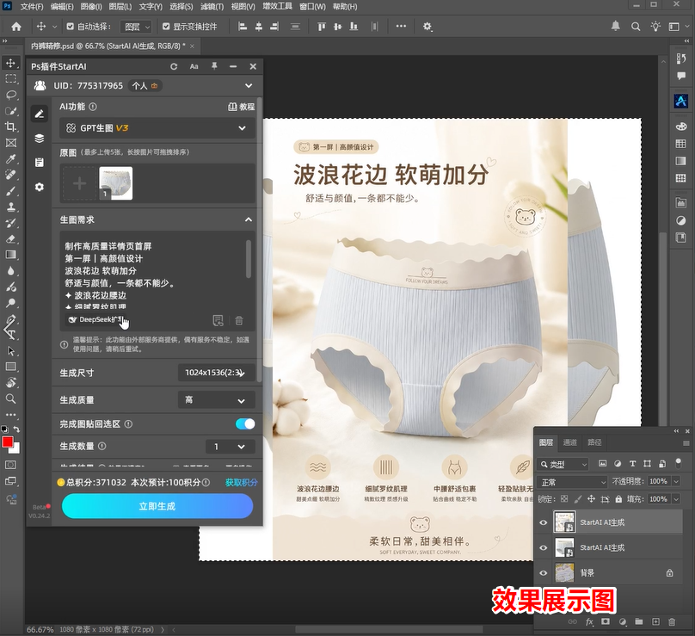The image size is (695, 636).
Task: Swap foreground and background colors
Action: (17, 429)
